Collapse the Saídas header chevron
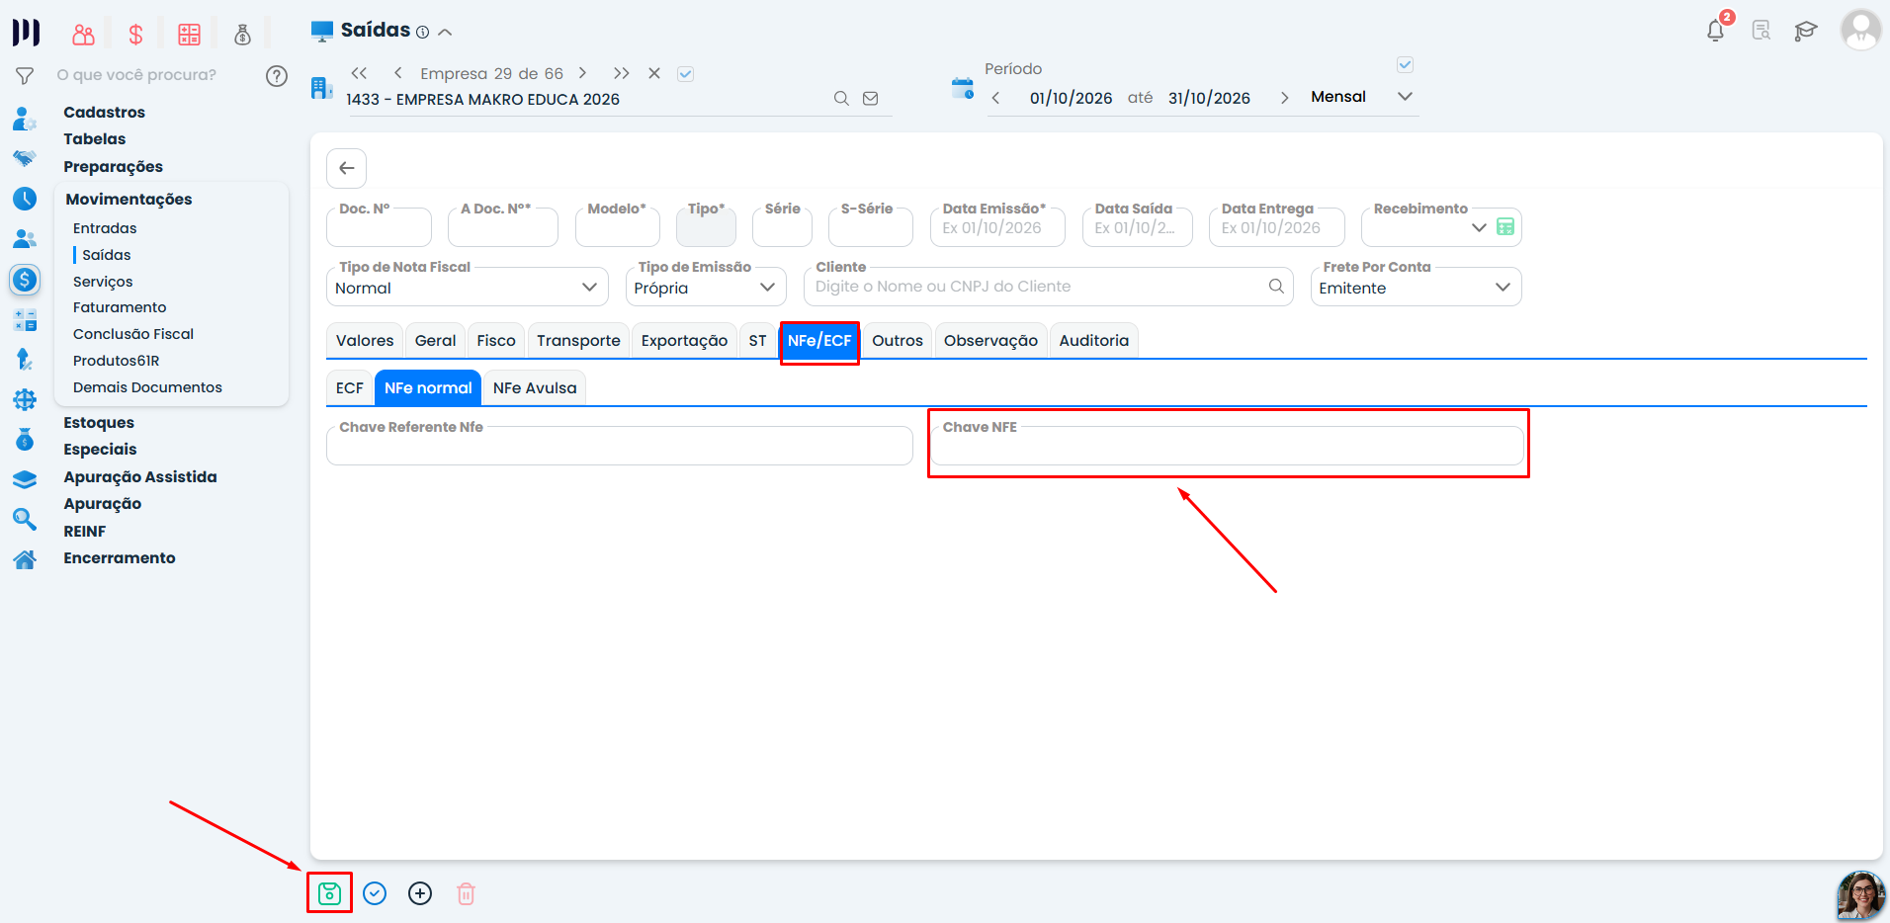This screenshot has width=1890, height=923. point(446,32)
